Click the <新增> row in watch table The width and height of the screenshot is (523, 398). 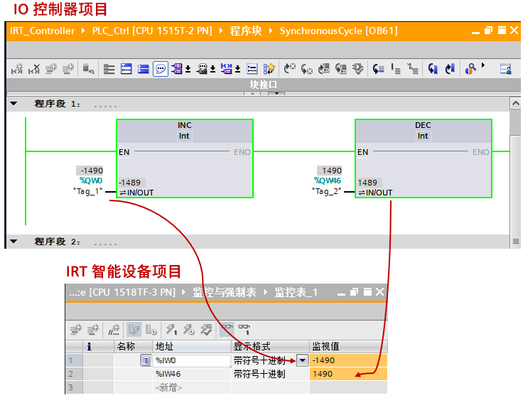pos(168,387)
